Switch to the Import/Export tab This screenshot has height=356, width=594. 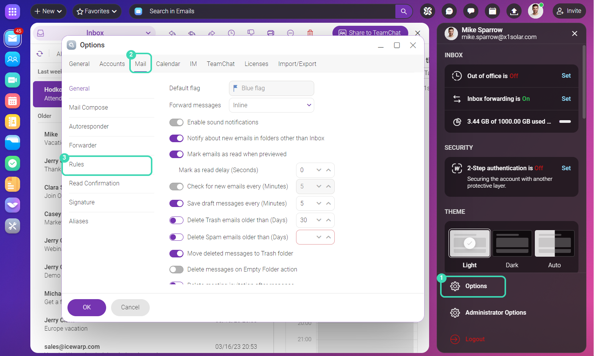pyautogui.click(x=297, y=64)
